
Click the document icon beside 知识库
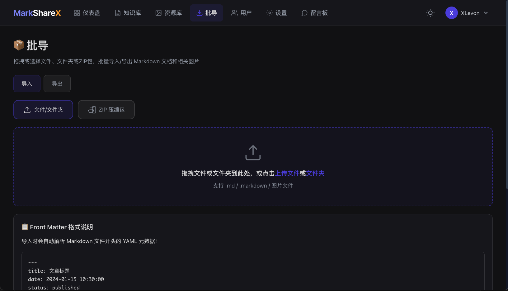(x=118, y=13)
